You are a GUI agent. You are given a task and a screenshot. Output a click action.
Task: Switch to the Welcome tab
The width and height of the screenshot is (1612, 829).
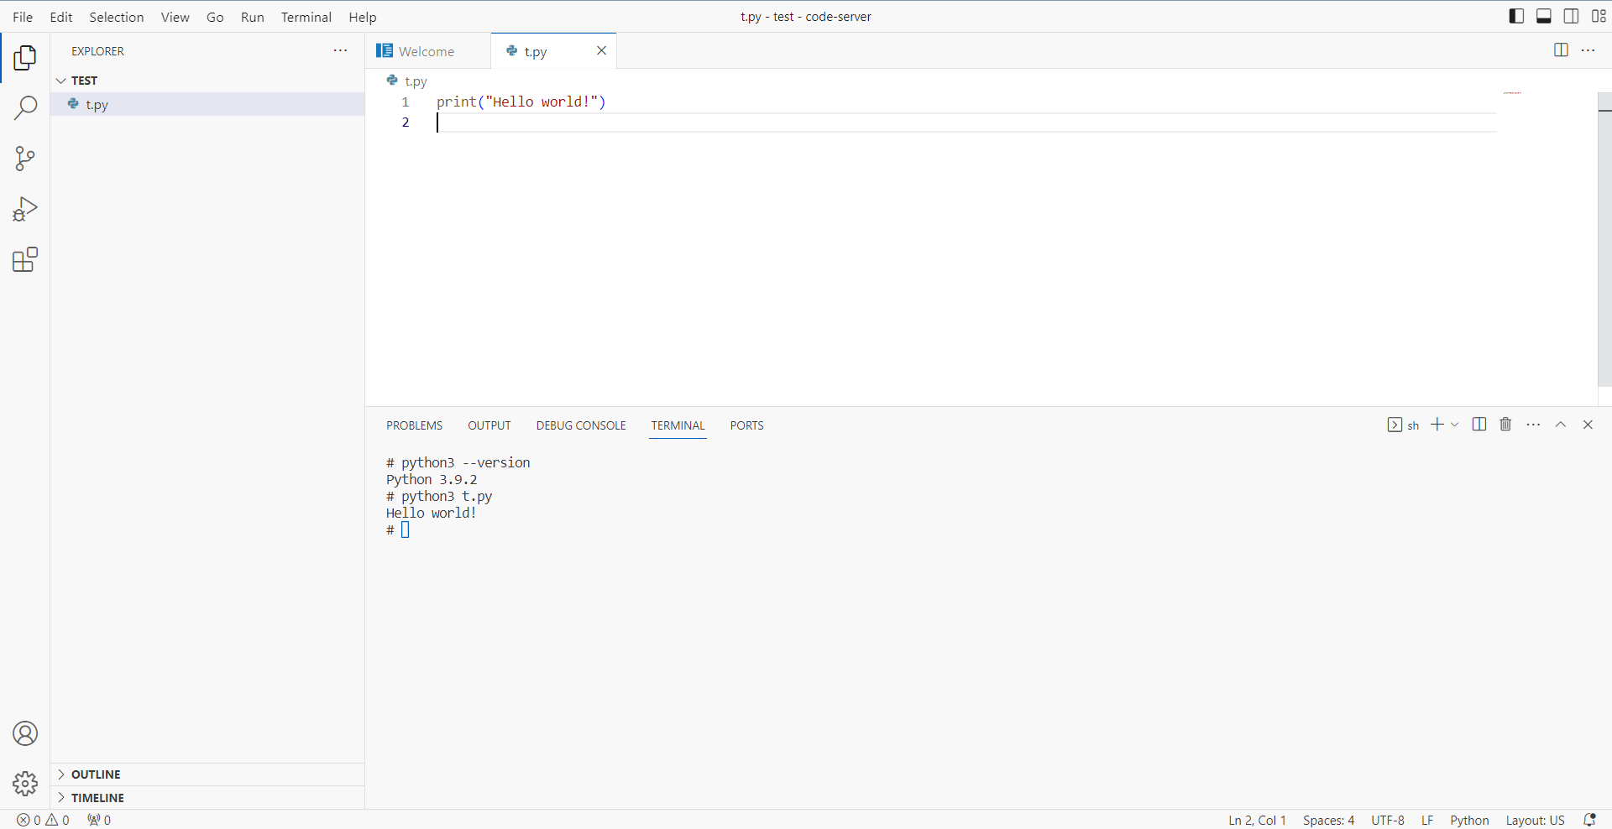pos(427,51)
